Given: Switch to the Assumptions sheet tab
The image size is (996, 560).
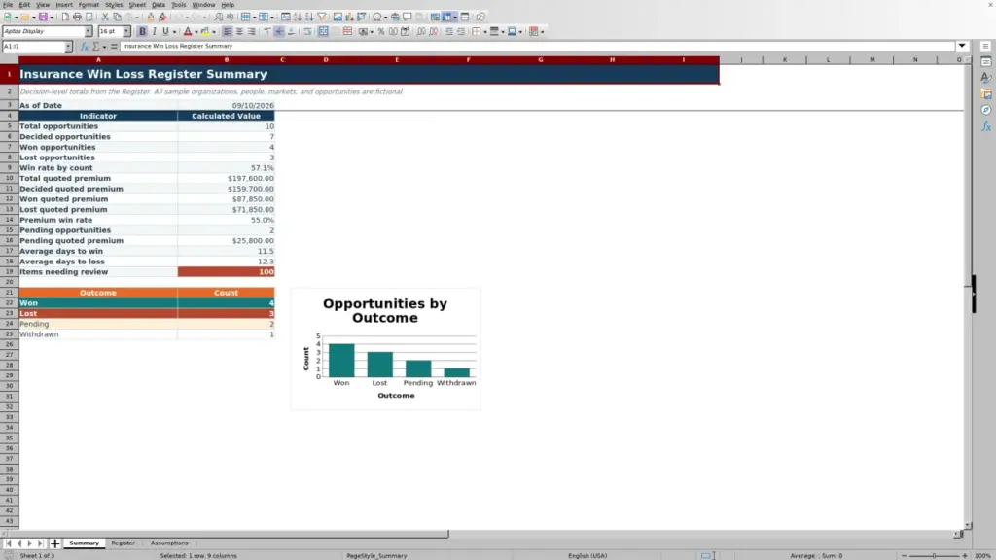Looking at the screenshot, I should pos(169,543).
